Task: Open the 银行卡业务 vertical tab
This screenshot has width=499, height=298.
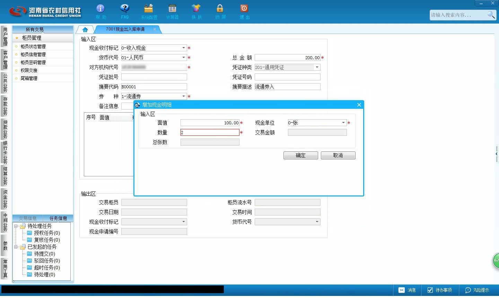Action: [x=5, y=152]
